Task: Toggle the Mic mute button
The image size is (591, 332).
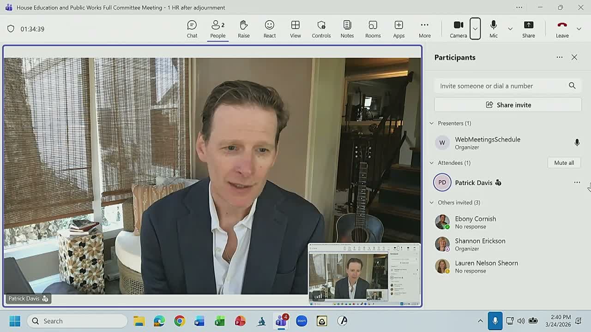Action: point(494,29)
